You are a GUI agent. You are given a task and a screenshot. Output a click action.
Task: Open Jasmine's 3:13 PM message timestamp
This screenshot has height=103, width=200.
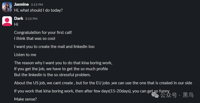coord(37,5)
